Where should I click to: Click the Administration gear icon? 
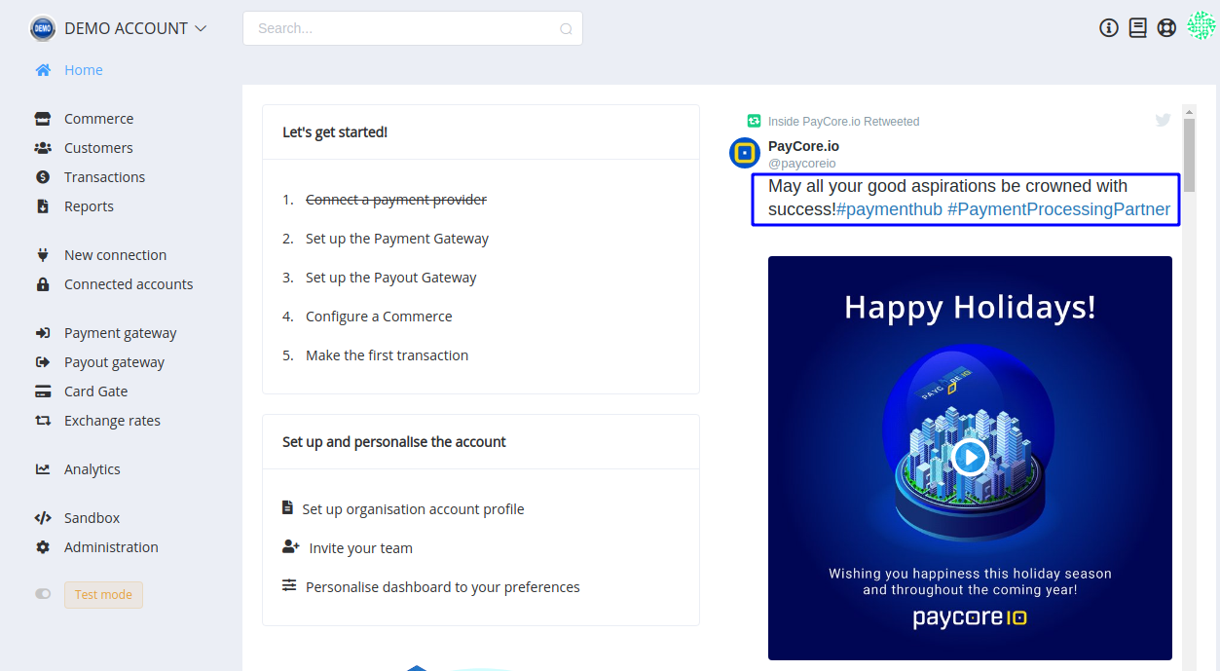click(x=43, y=547)
